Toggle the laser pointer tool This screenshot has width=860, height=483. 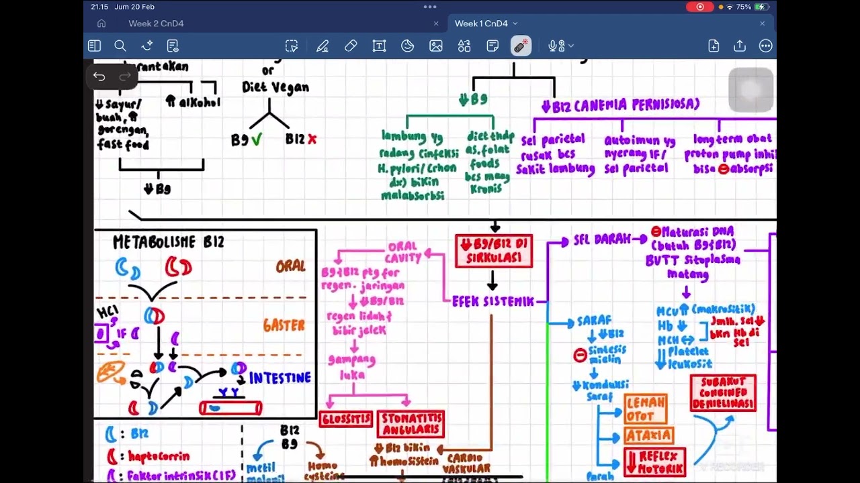521,46
